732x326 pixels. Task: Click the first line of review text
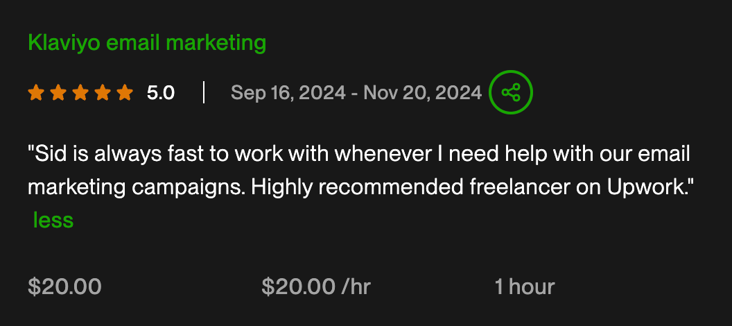360,155
